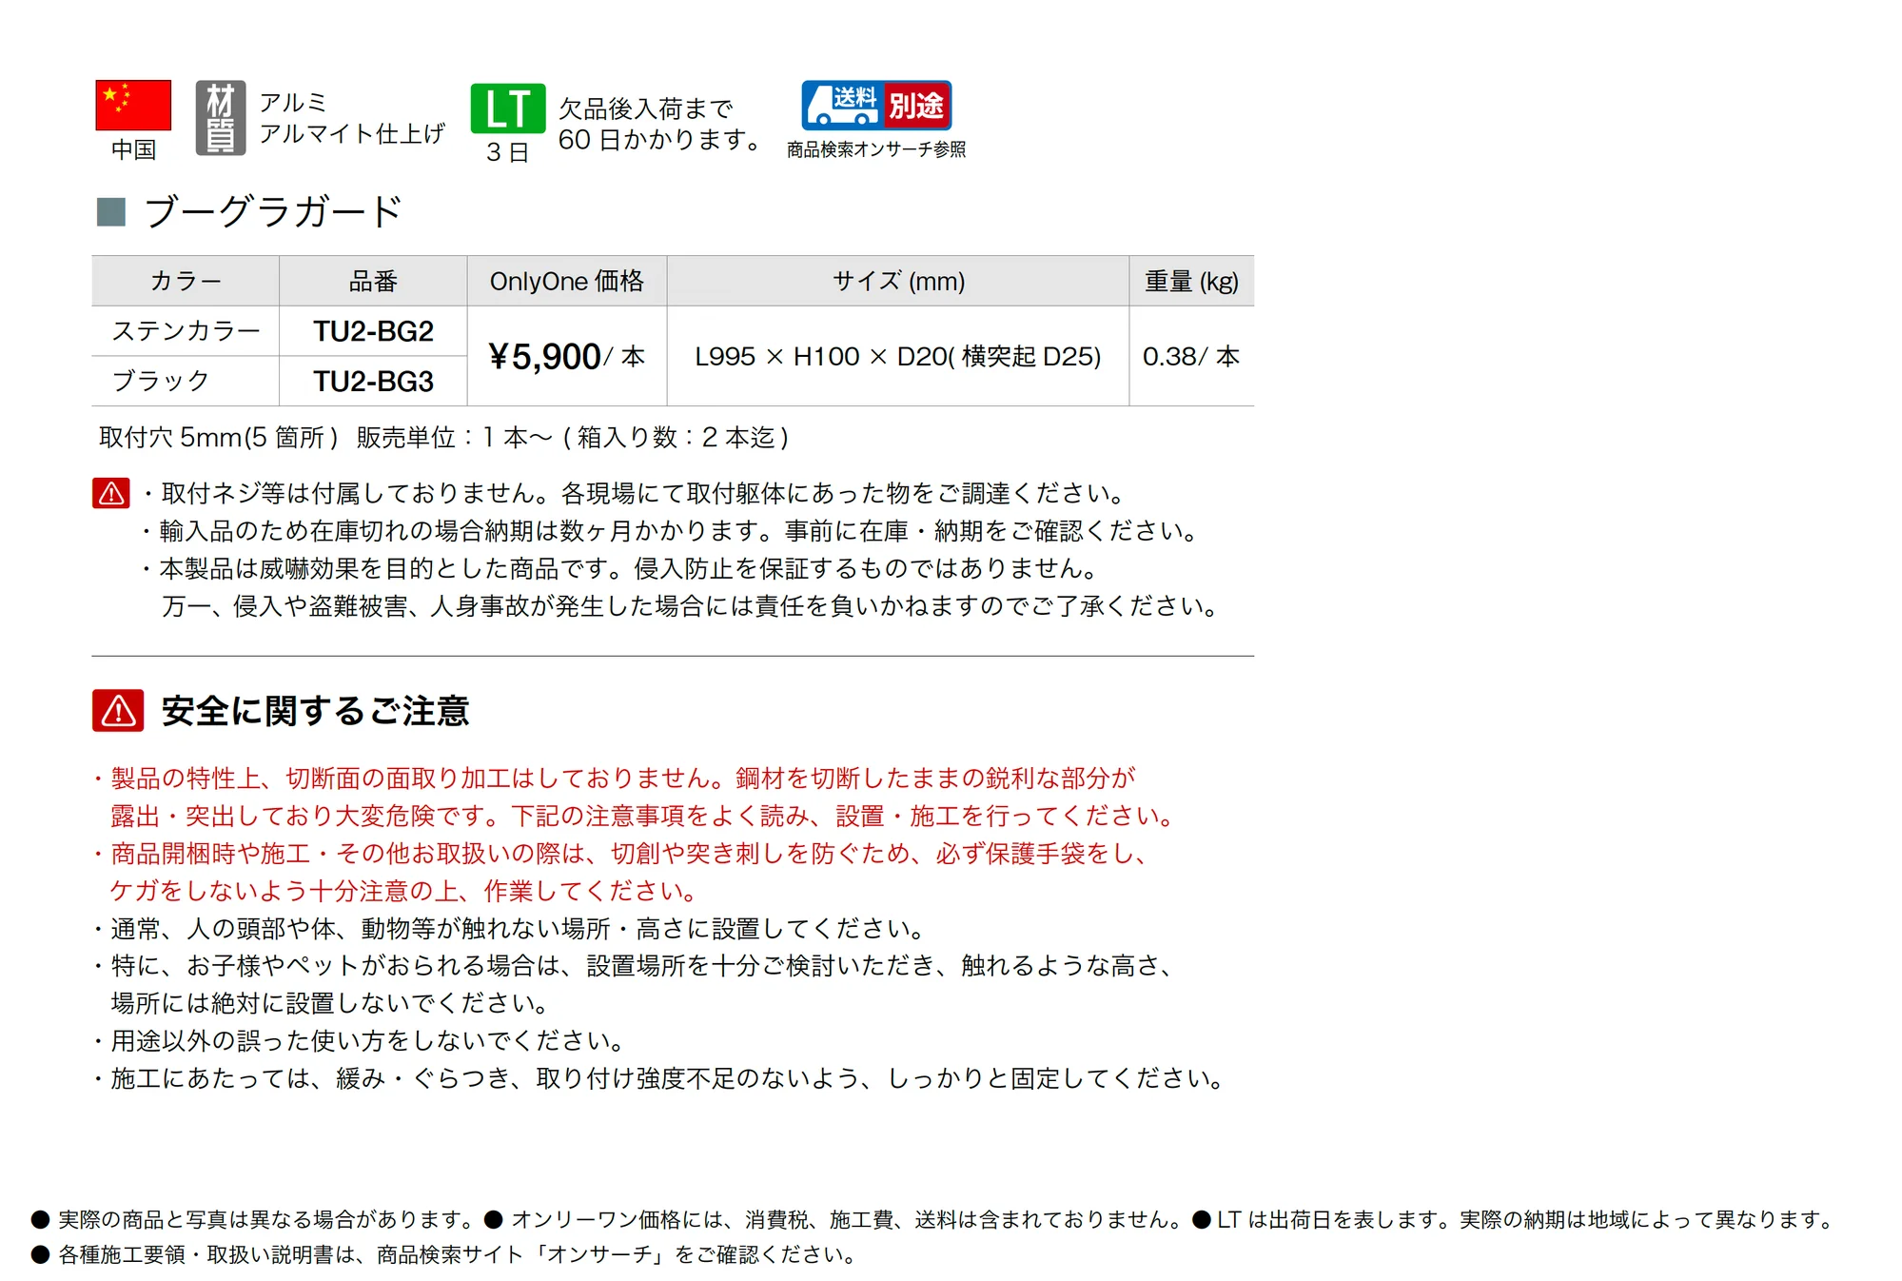The height and width of the screenshot is (1281, 1902).
Task: Select the ブラック color cell
Action: [x=186, y=381]
